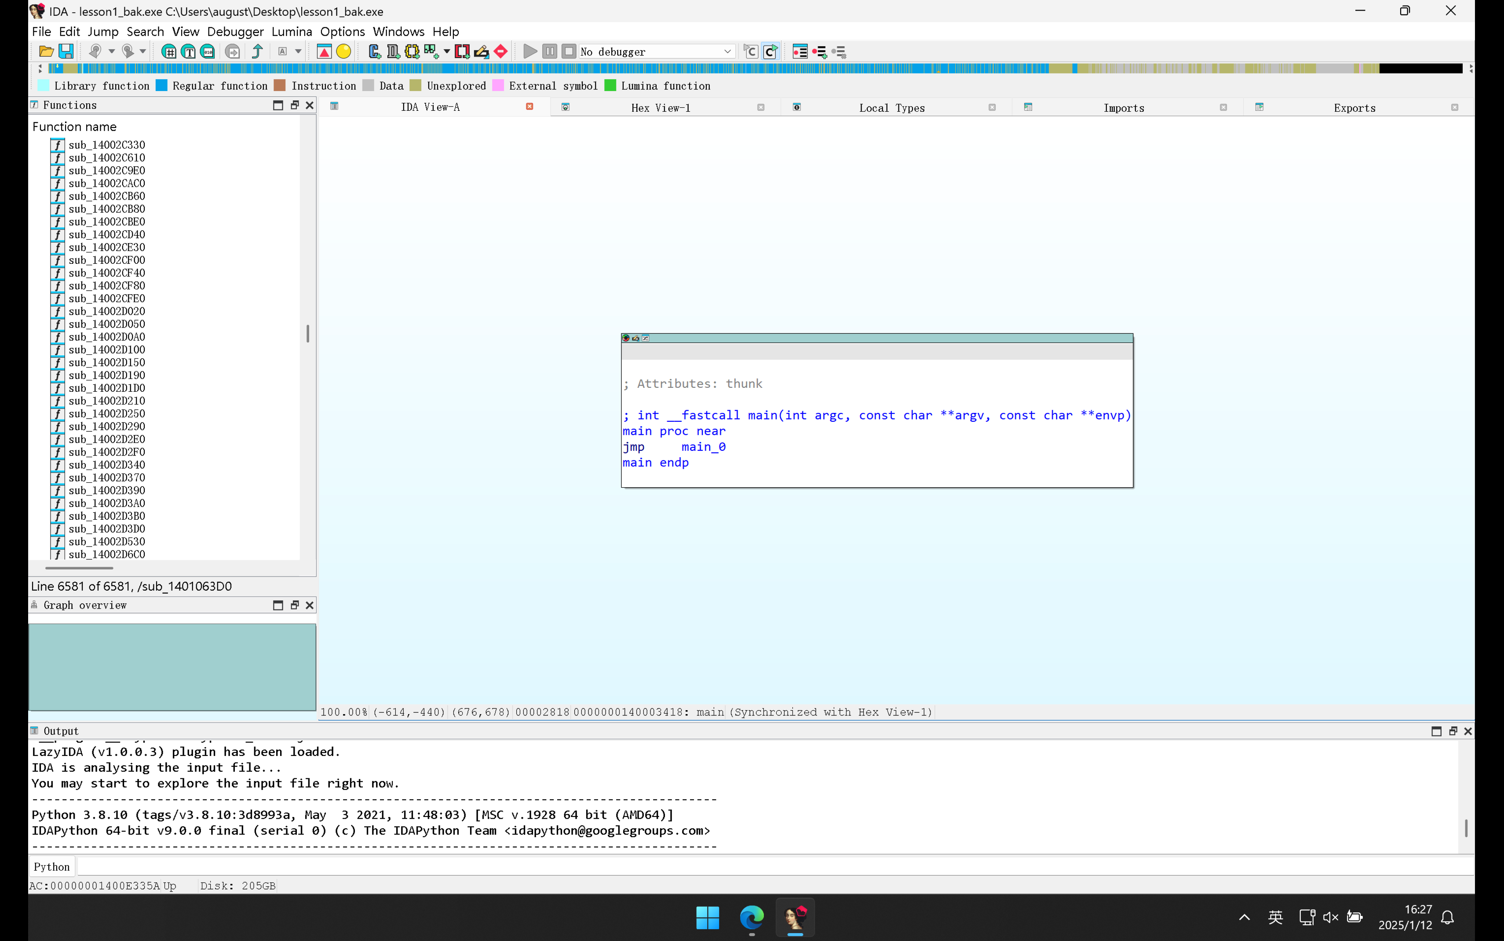The height and width of the screenshot is (941, 1504).
Task: Click the red diamond stop icon
Action: point(501,51)
